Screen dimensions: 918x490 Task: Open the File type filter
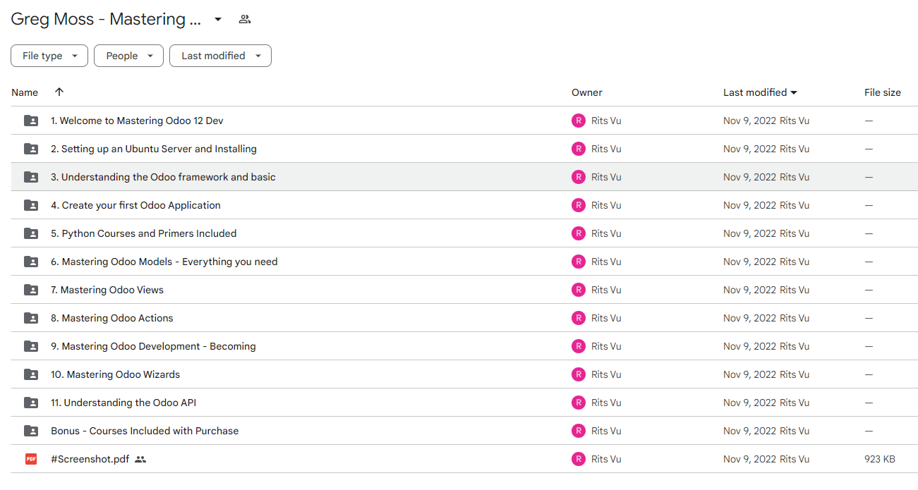click(49, 56)
